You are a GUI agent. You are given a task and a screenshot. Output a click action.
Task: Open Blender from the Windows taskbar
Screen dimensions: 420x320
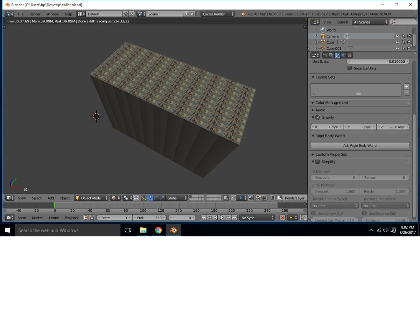173,230
